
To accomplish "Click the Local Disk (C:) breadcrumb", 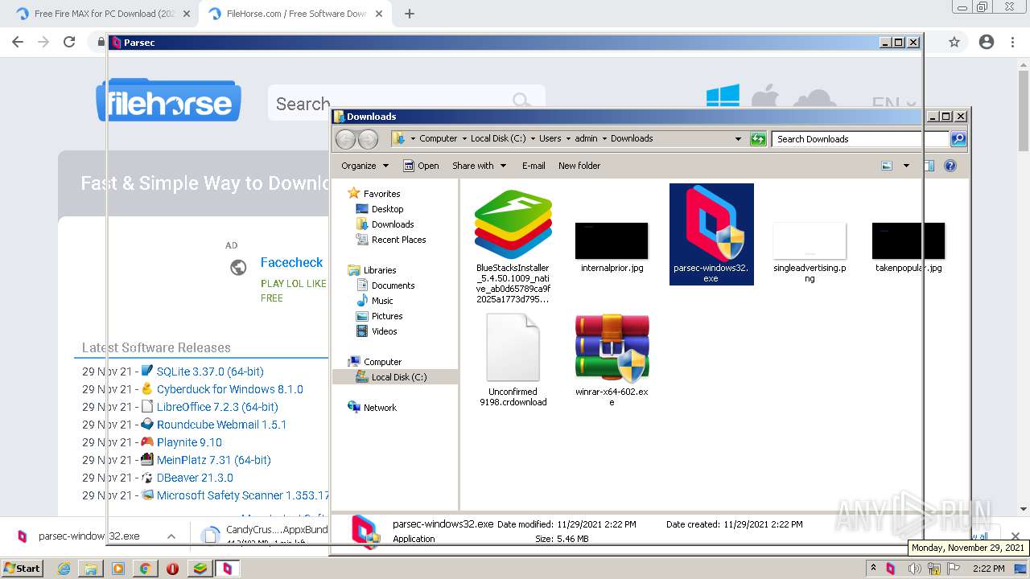I will 498,138.
